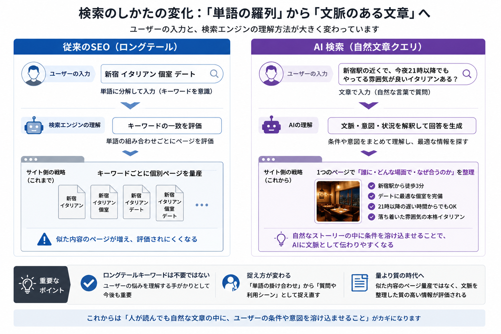The height and width of the screenshot is (334, 501).
Task: Click the text 落ち着いた雰囲気の本格イタリアン
Action: (421, 217)
